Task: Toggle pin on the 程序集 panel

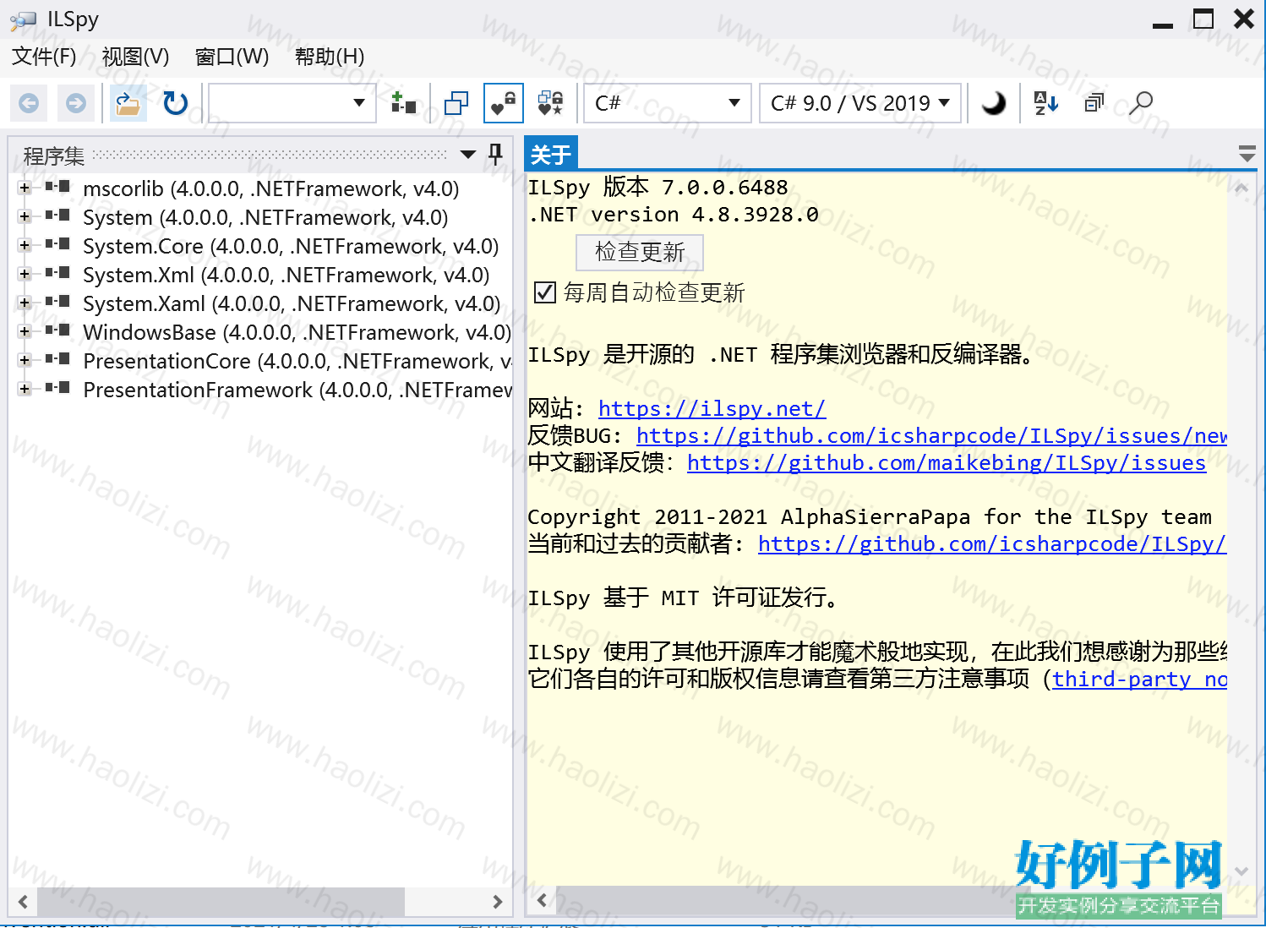Action: pyautogui.click(x=496, y=154)
